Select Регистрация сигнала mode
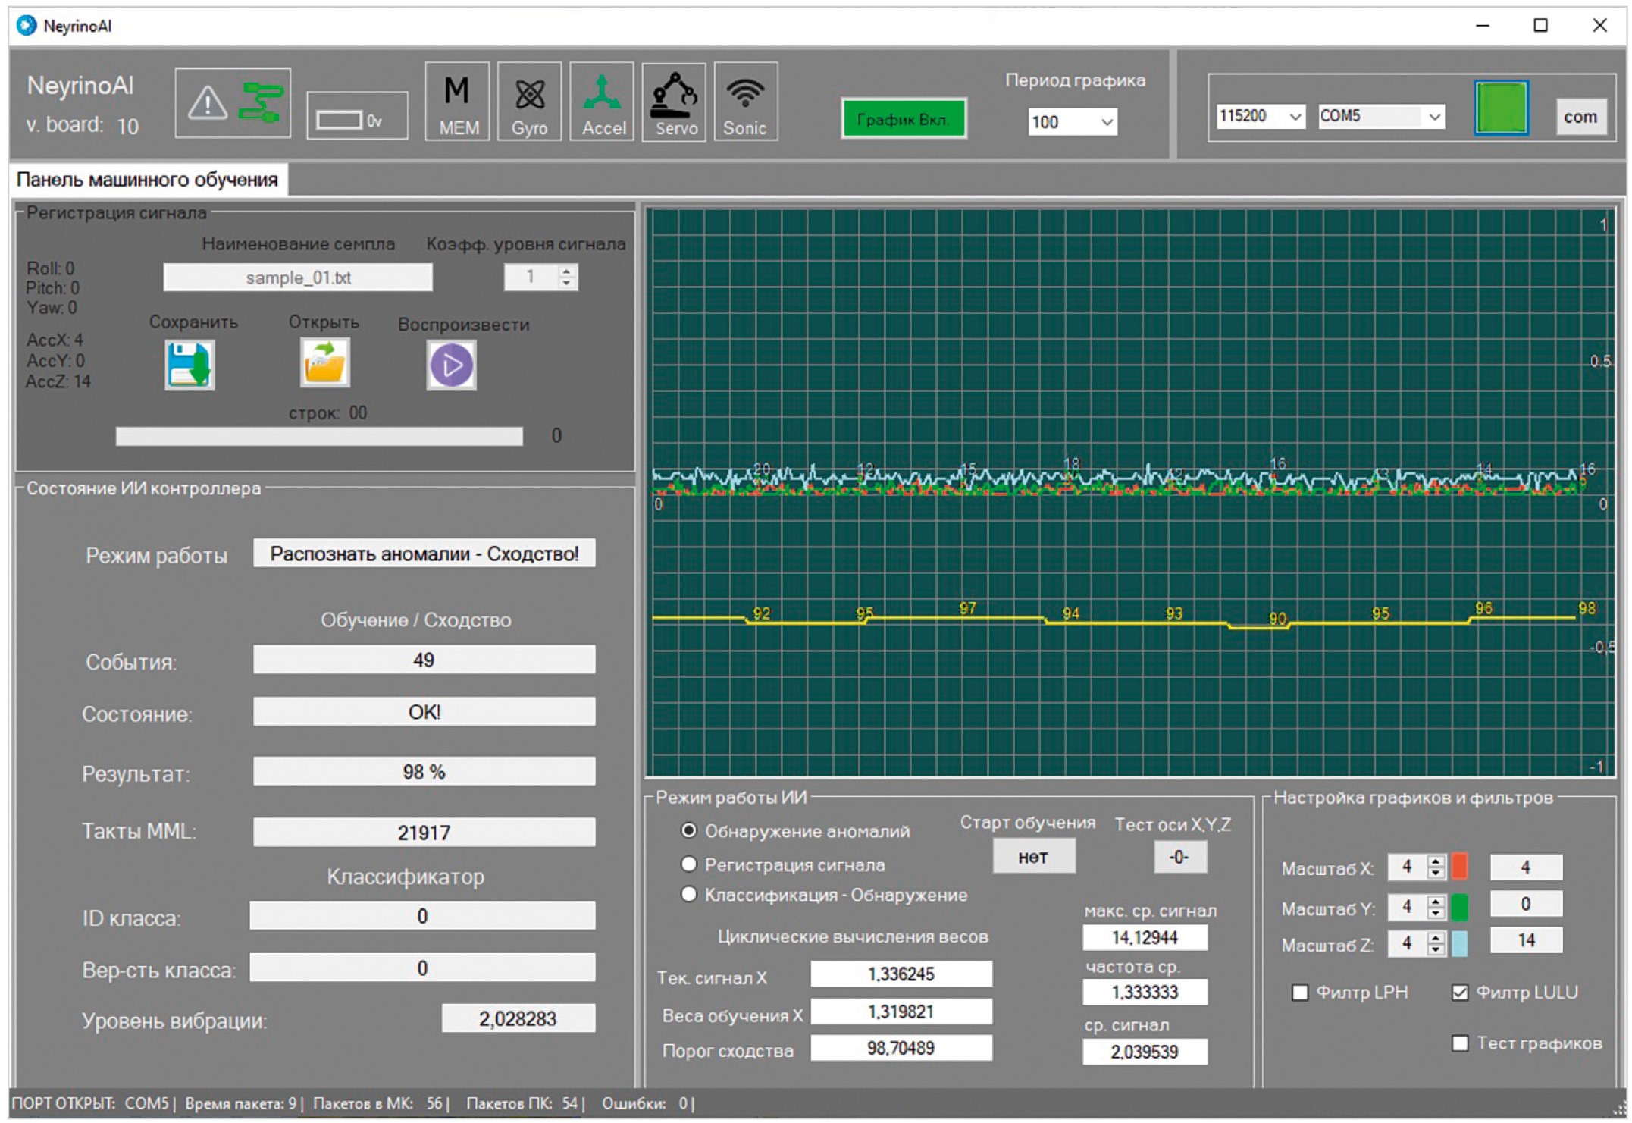 click(x=688, y=864)
